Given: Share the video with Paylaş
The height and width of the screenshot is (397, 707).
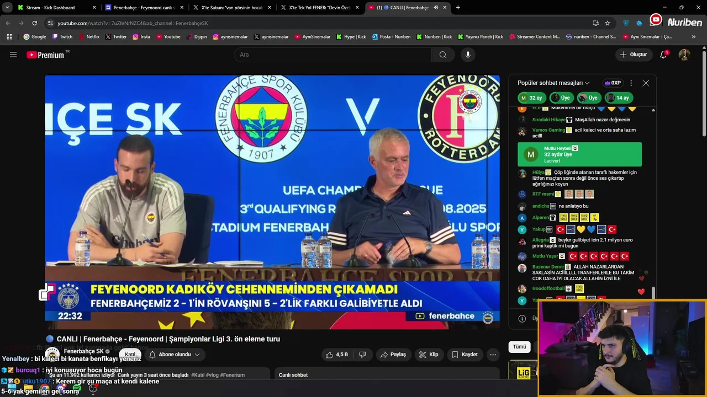Looking at the screenshot, I should 393,355.
